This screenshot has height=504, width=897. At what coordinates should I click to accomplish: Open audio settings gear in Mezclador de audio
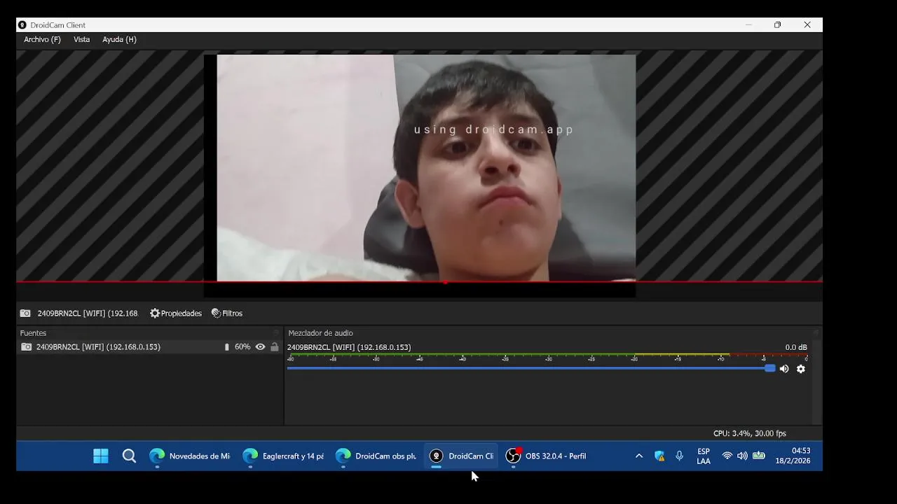[801, 369]
